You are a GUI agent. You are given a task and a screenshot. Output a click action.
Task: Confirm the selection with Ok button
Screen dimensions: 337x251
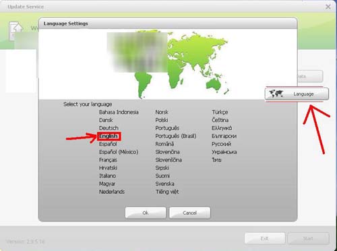pos(146,213)
